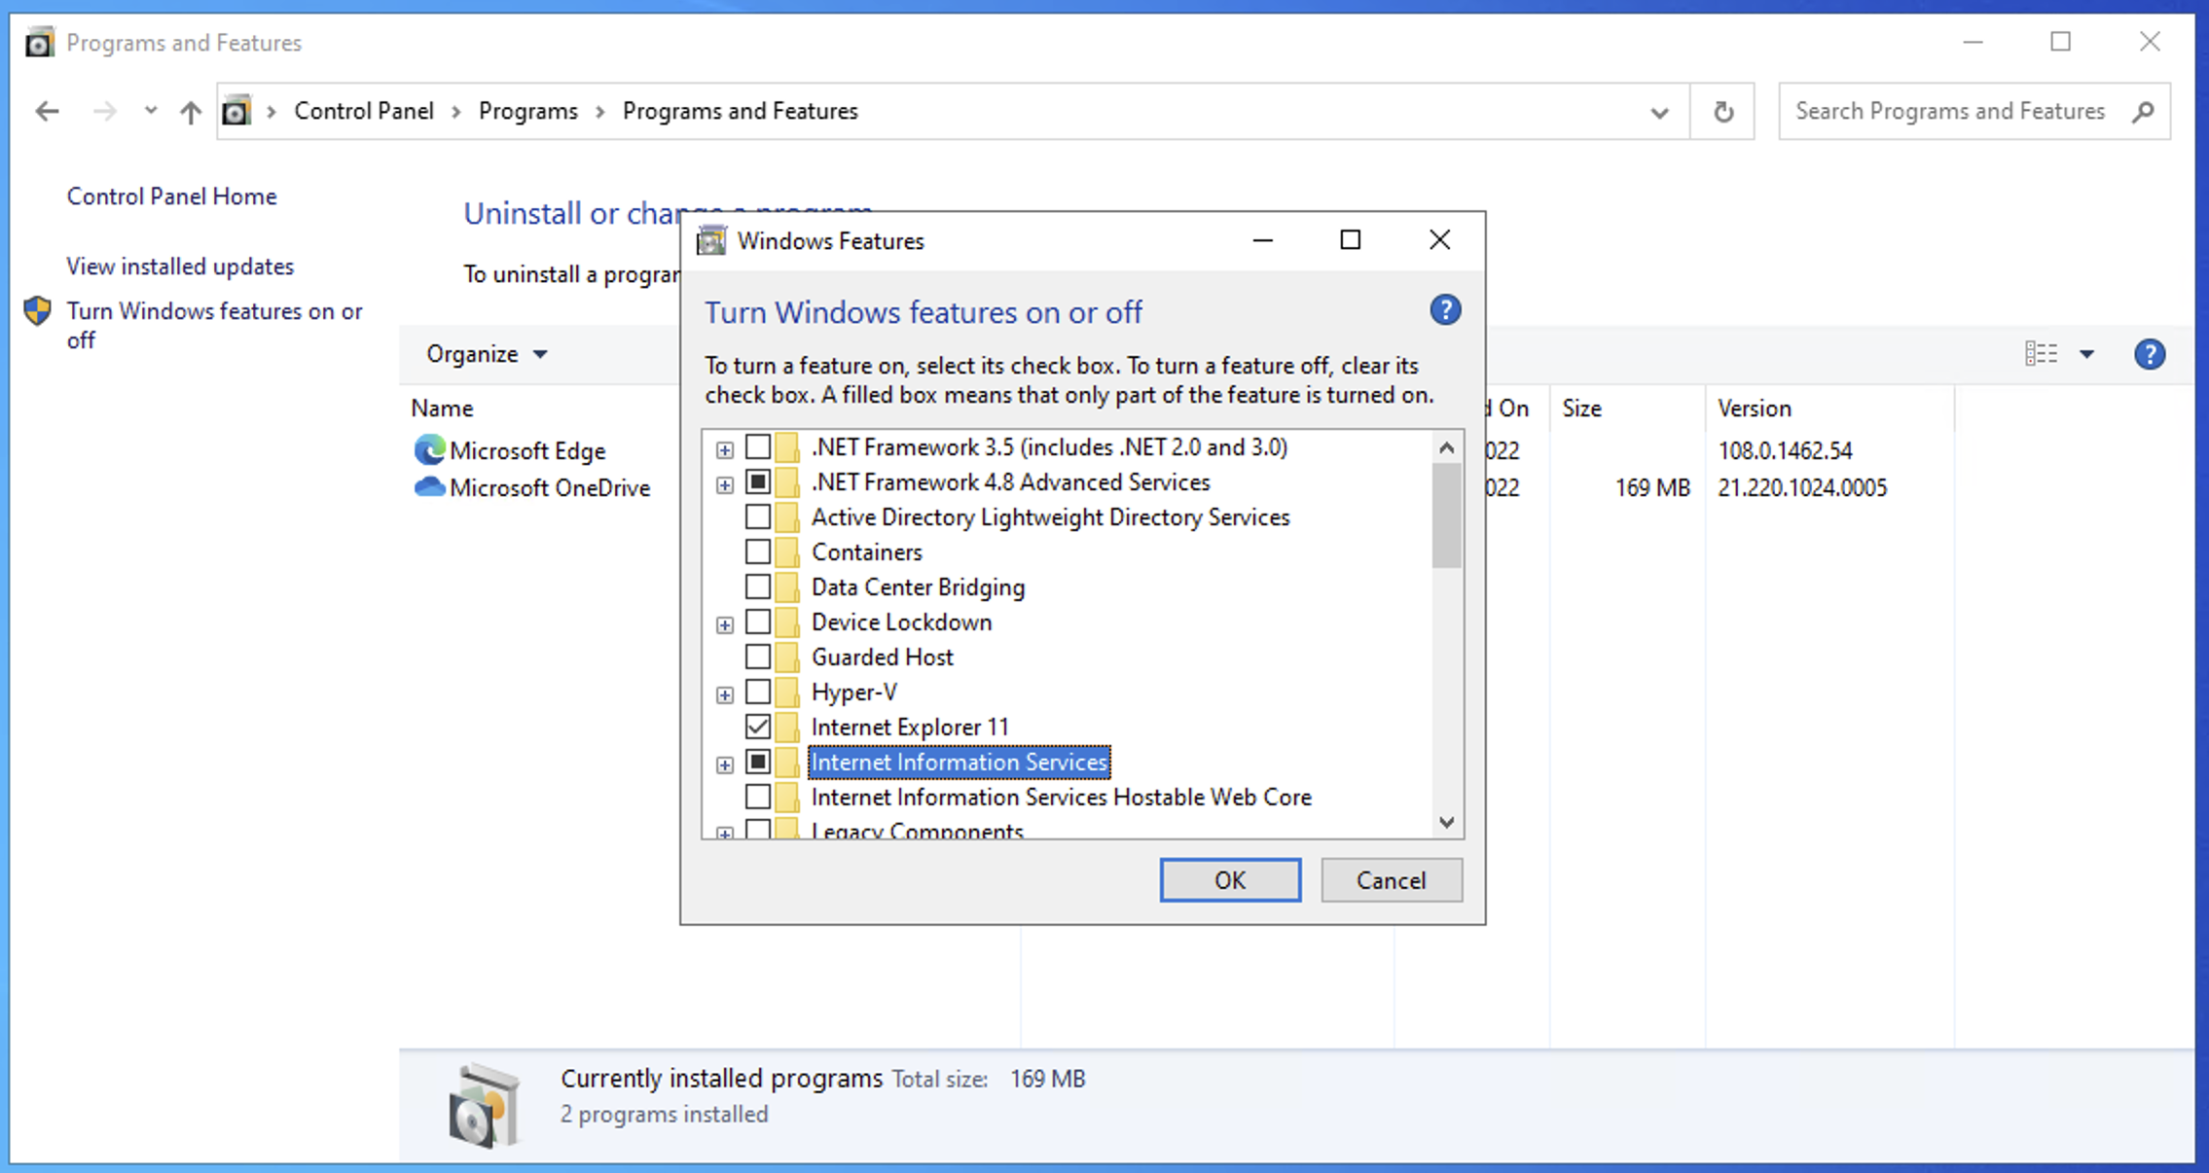This screenshot has width=2209, height=1173.
Task: Refresh the Programs and Features view
Action: click(1722, 112)
